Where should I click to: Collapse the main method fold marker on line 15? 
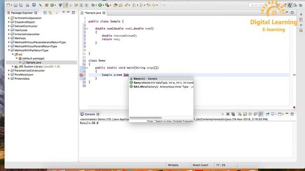tap(87, 68)
